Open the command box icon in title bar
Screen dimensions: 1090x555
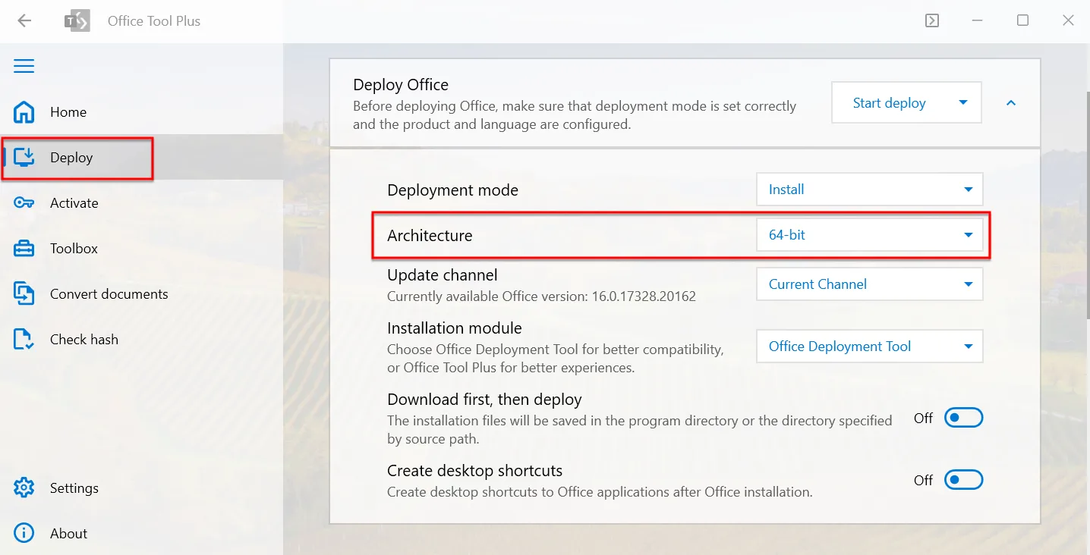click(932, 21)
